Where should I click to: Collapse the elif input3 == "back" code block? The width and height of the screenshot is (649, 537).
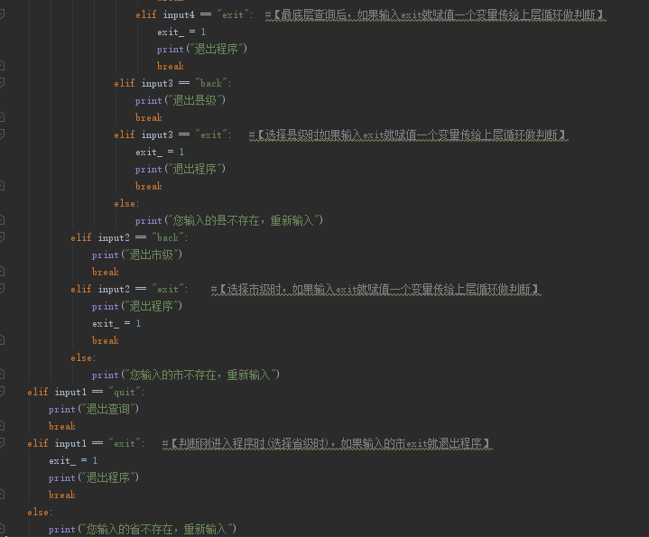(x=2, y=83)
